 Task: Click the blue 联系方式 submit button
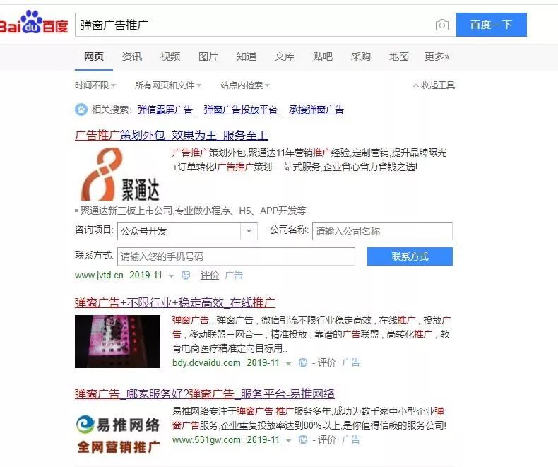tap(410, 256)
